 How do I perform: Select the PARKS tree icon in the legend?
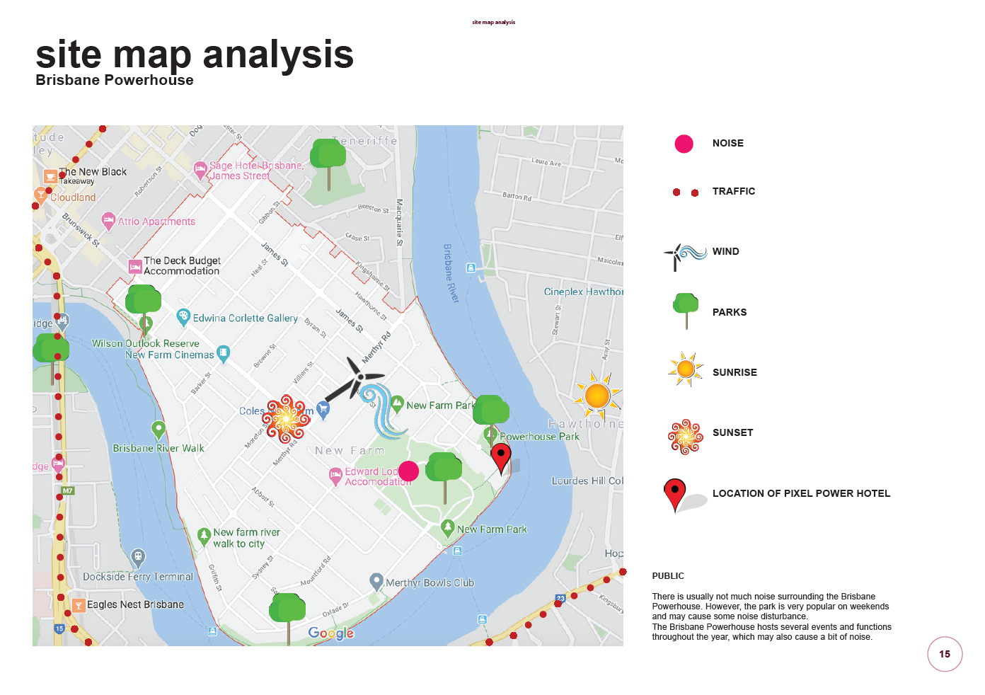pyautogui.click(x=686, y=311)
